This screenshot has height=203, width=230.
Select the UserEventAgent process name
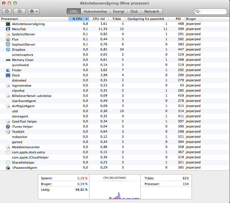pos(24,101)
